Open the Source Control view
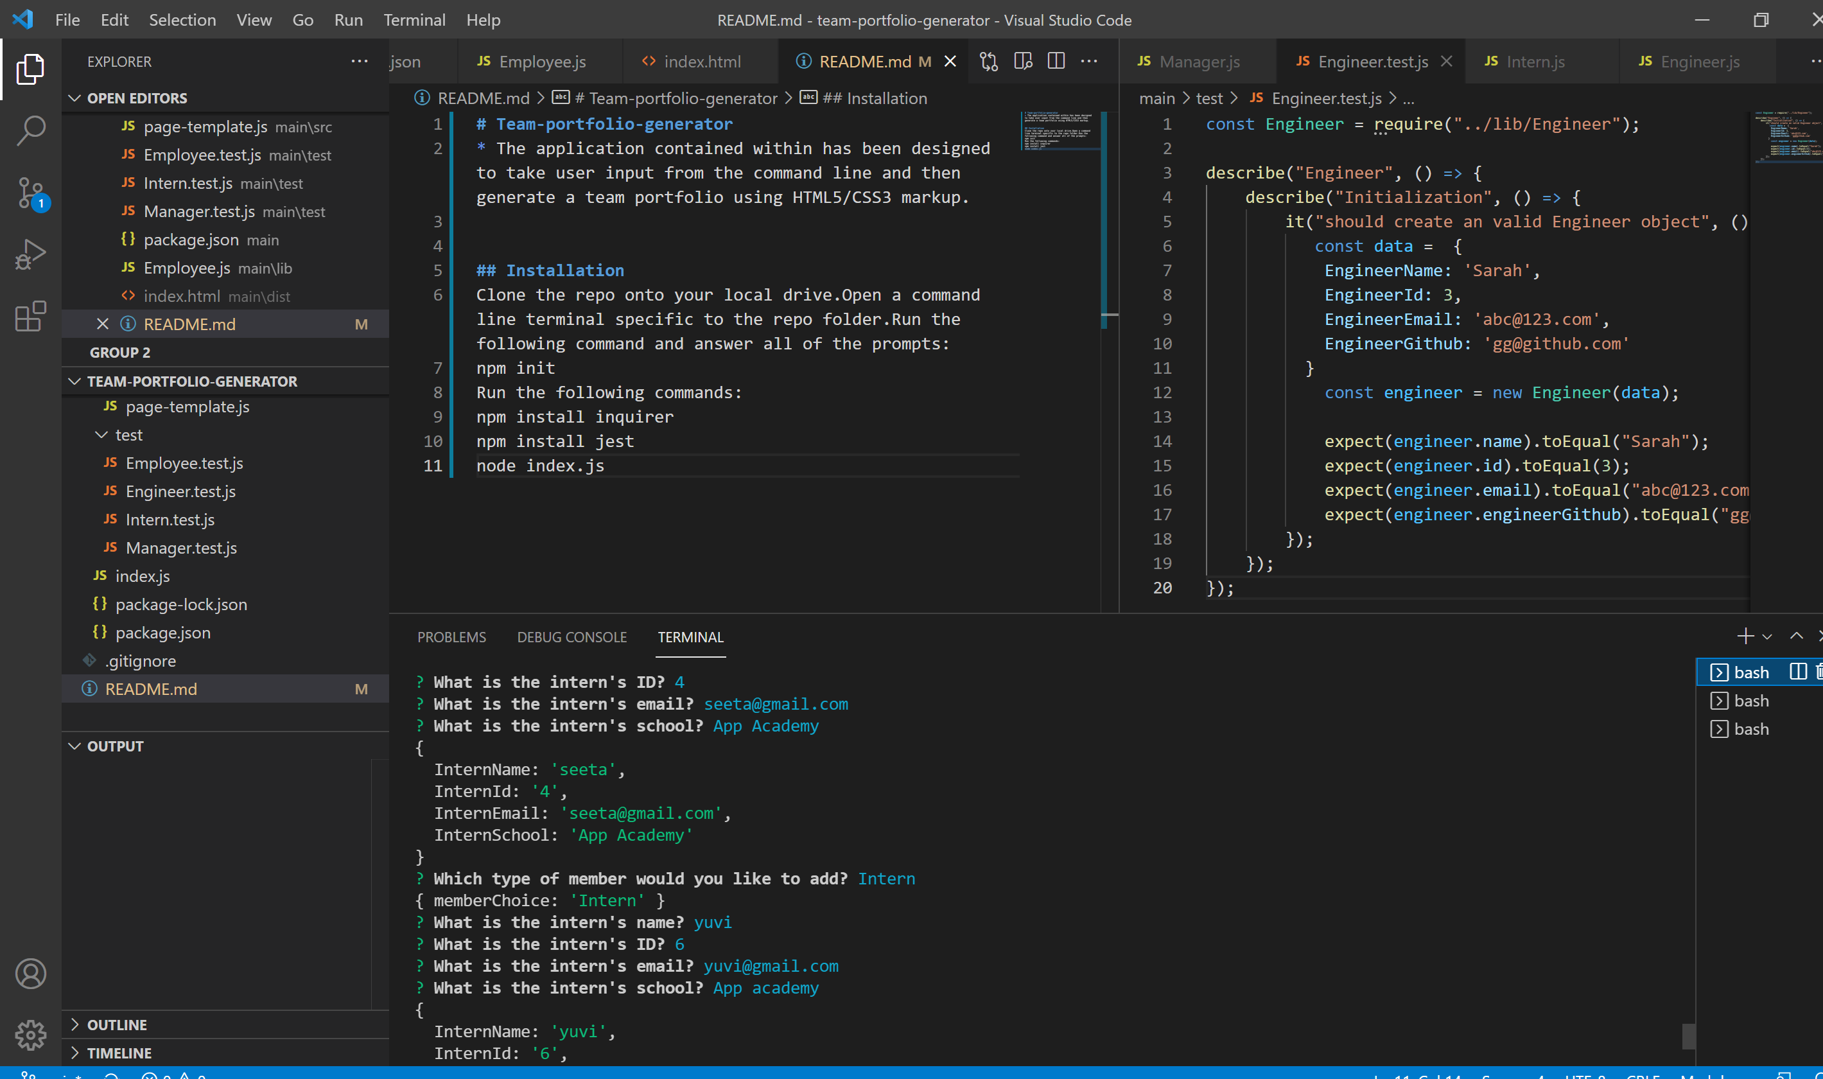Screen dimensions: 1823x1079 coord(31,193)
